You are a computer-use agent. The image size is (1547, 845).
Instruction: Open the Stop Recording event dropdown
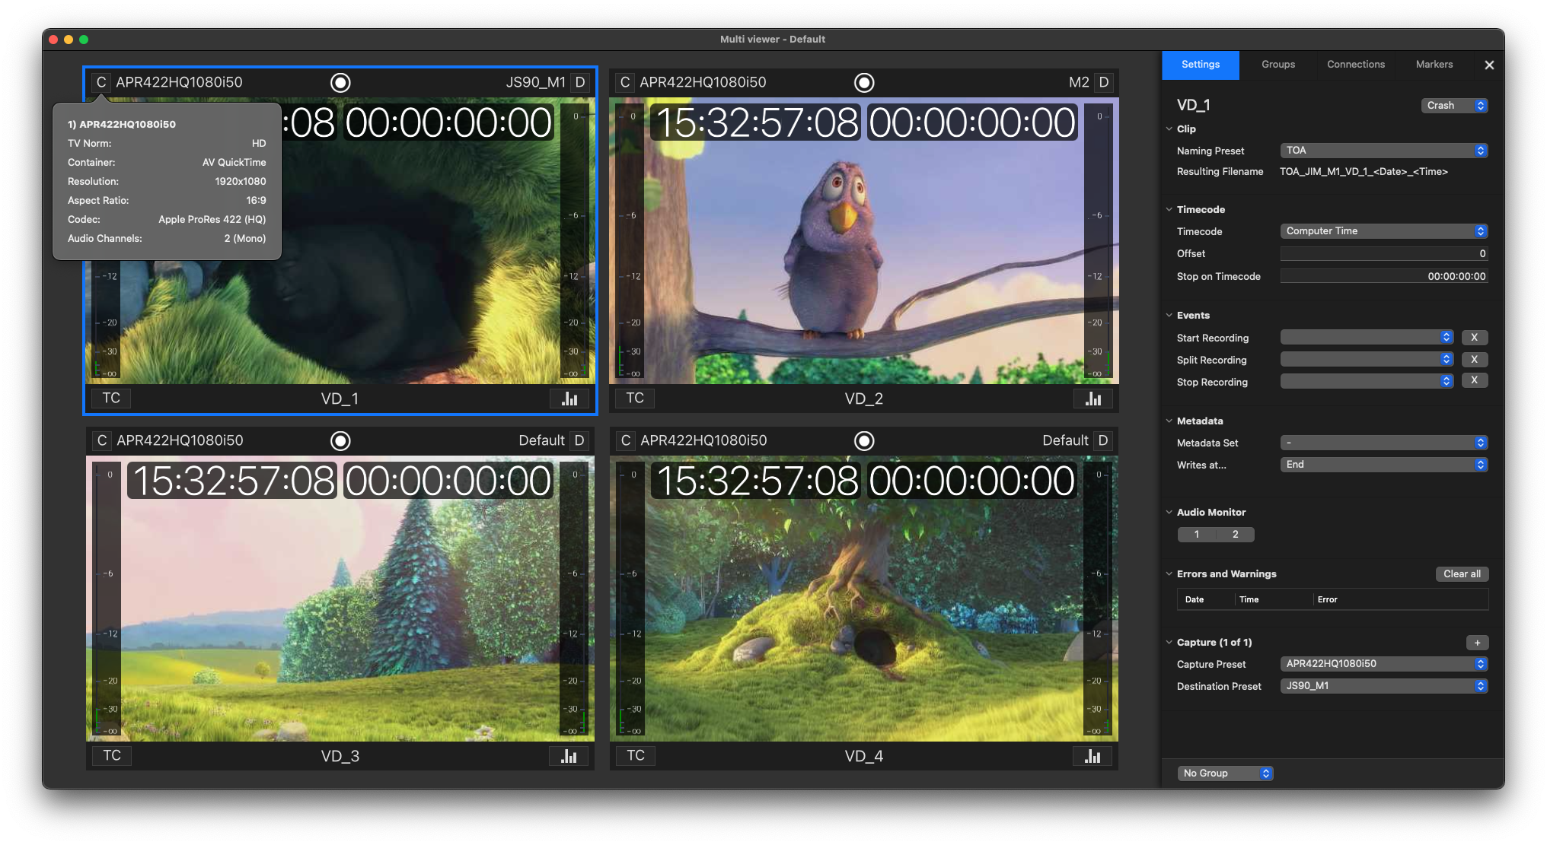[x=1367, y=382]
